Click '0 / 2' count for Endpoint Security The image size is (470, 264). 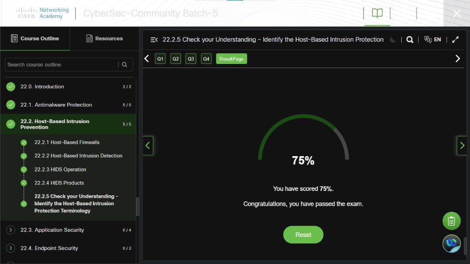point(127,248)
